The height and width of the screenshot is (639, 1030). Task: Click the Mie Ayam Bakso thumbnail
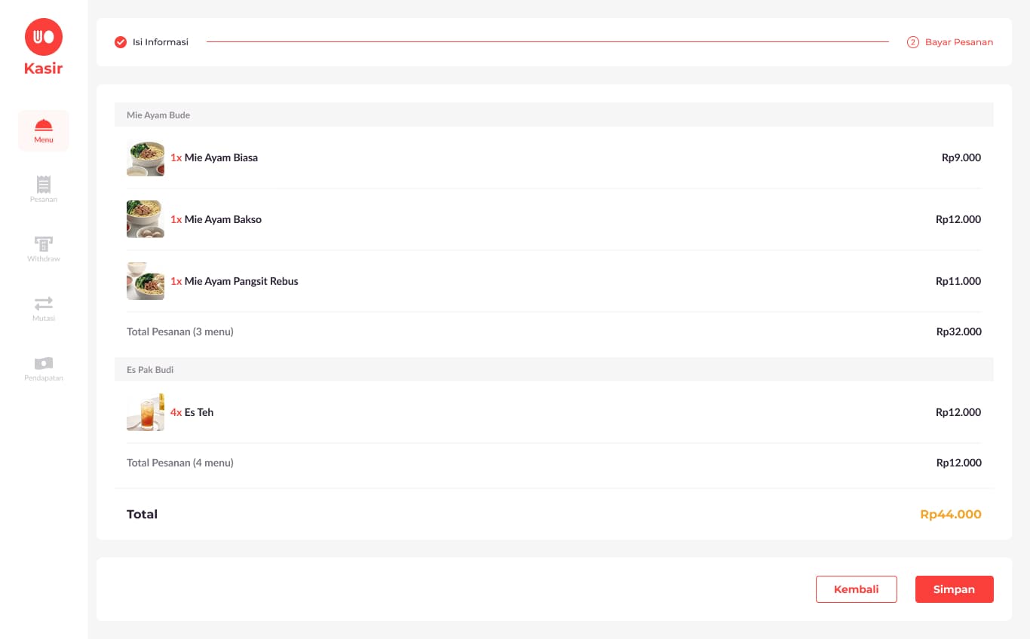click(x=146, y=219)
